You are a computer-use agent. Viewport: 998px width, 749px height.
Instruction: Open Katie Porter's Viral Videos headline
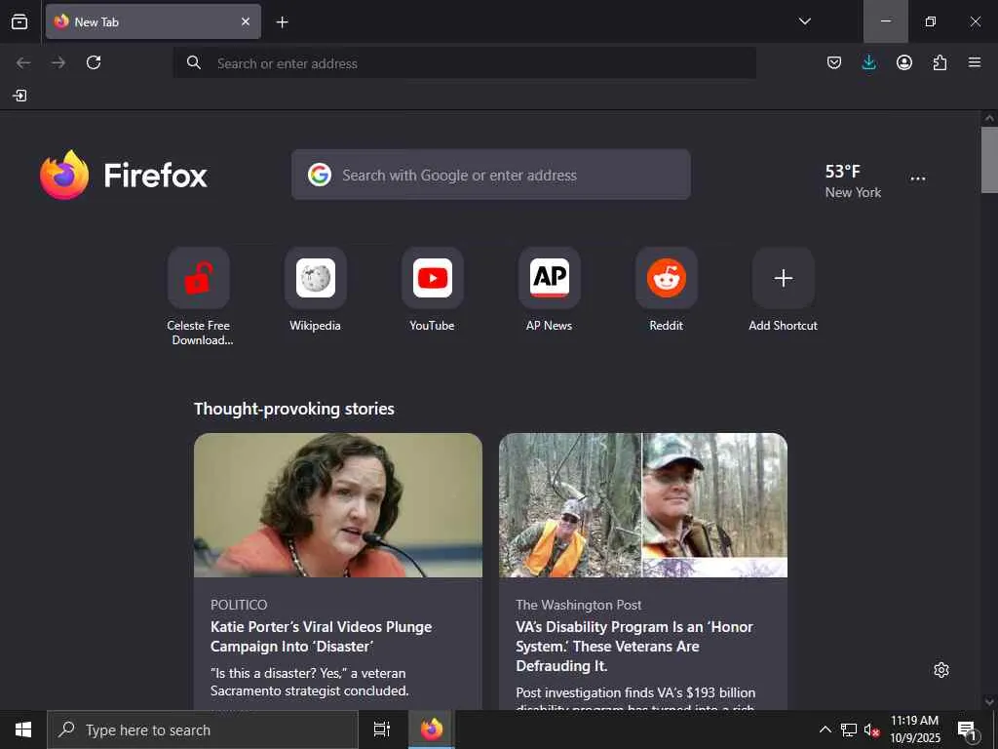[322, 636]
